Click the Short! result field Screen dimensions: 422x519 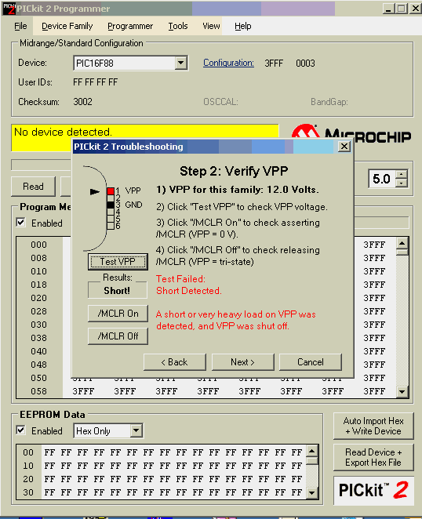117,291
